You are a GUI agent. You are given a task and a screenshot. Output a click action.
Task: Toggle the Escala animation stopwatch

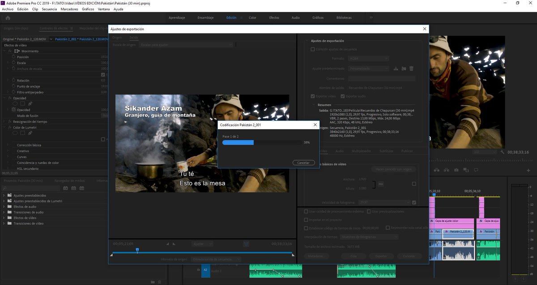pos(13,63)
